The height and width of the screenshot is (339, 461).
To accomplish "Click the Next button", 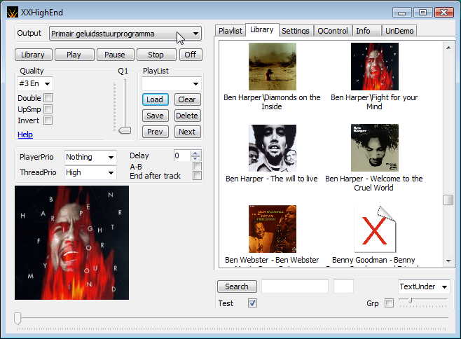I will point(187,132).
